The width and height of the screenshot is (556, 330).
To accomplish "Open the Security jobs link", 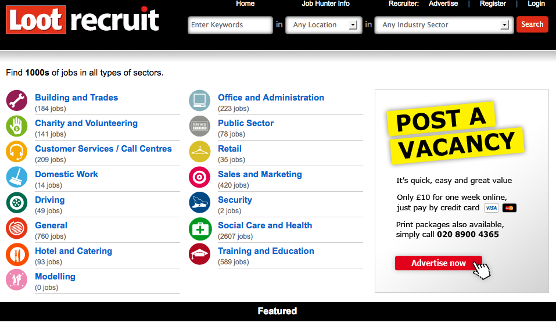I will pyautogui.click(x=235, y=200).
